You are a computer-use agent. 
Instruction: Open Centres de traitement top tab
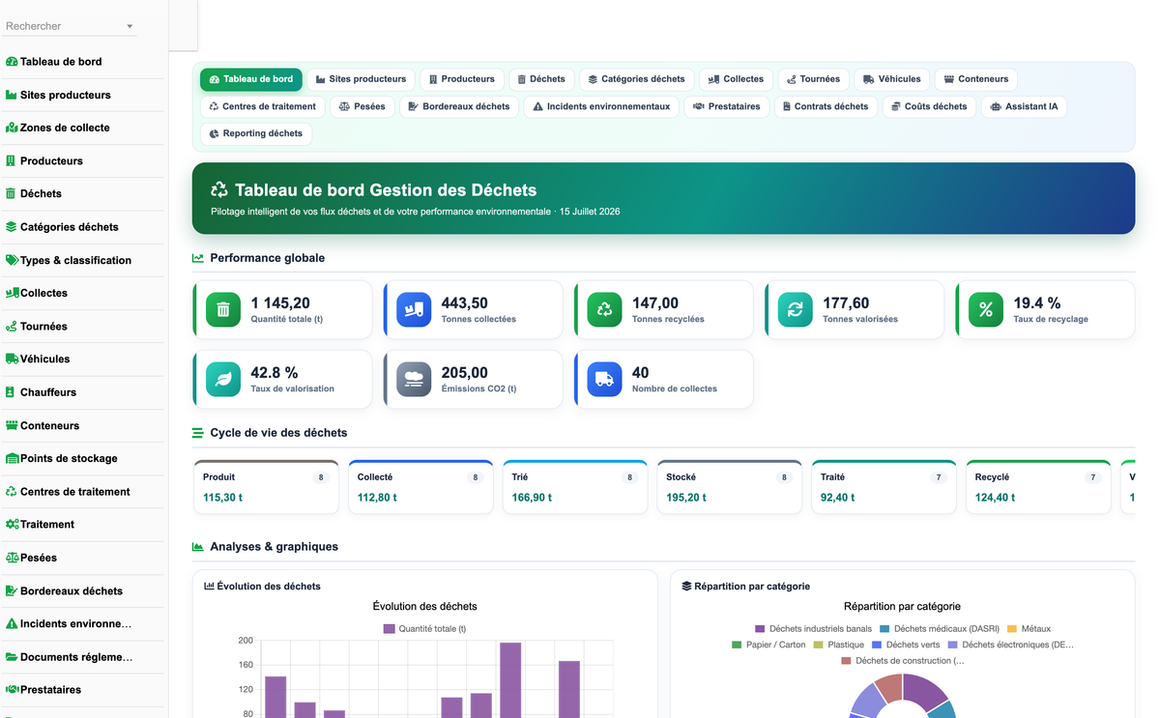262,106
